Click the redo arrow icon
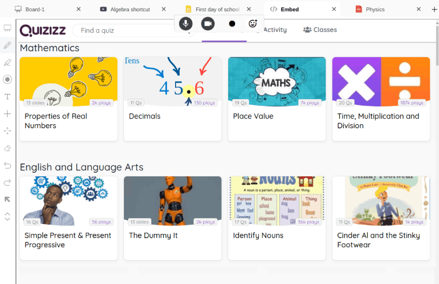439x284 pixels. click(x=7, y=183)
